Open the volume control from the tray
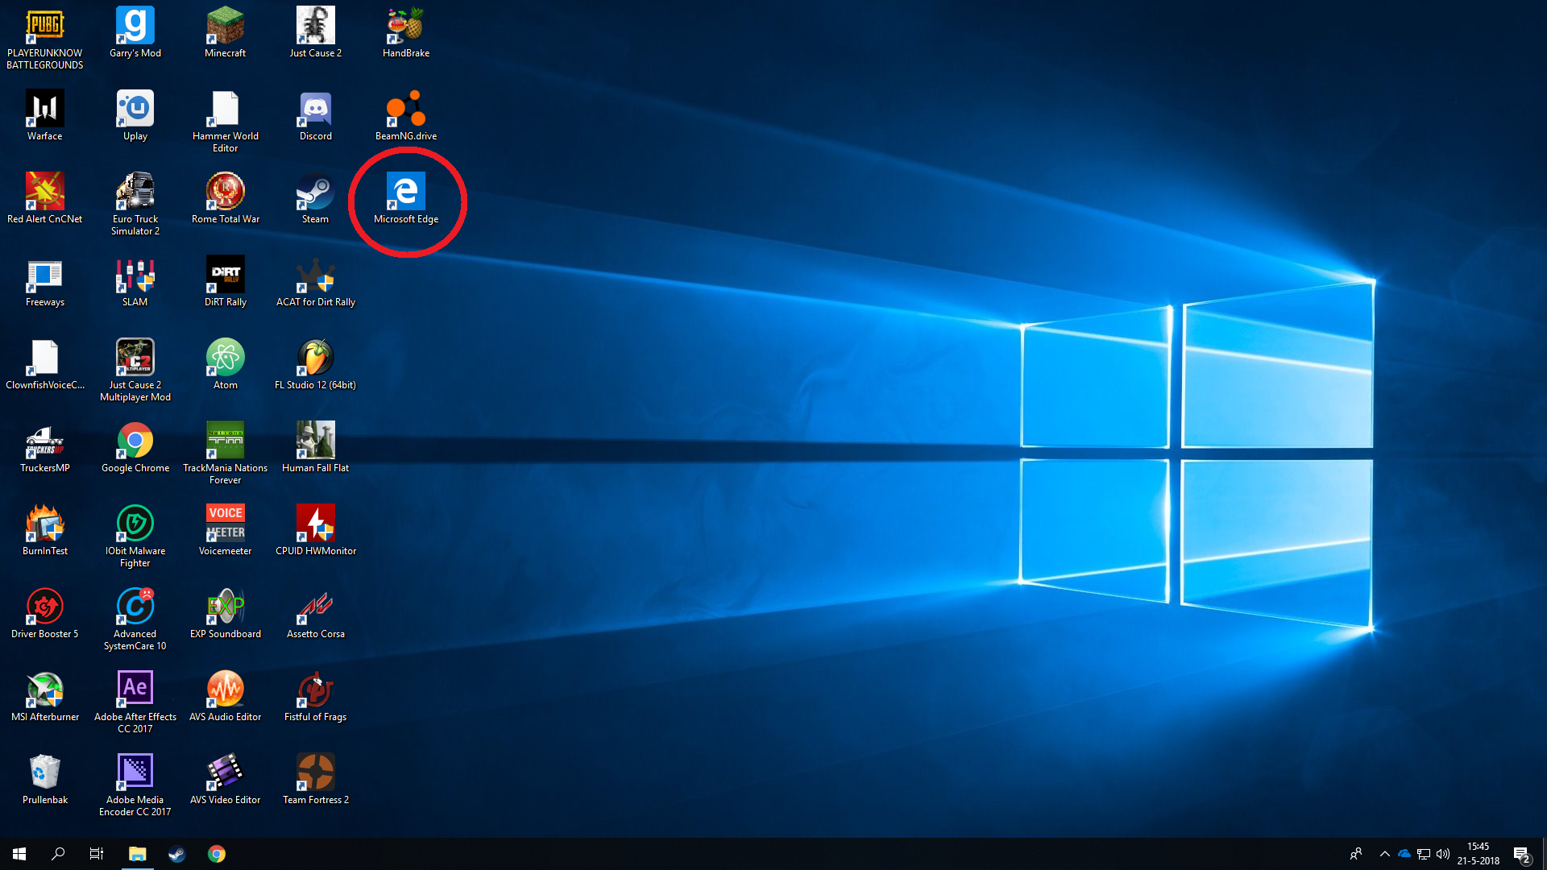The height and width of the screenshot is (870, 1547). pyautogui.click(x=1442, y=854)
